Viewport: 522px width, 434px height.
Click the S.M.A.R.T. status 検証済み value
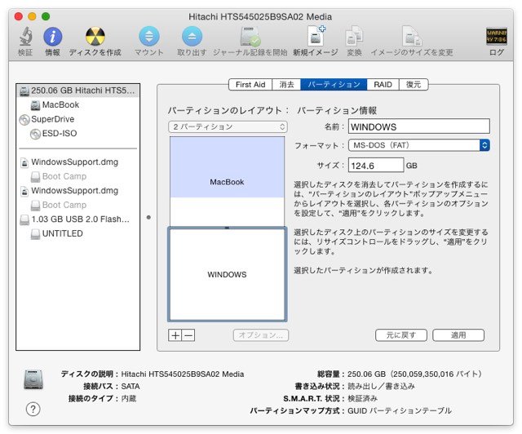362,398
